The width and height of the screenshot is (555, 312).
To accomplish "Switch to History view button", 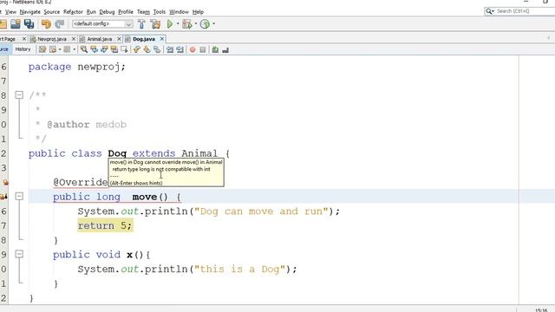I will (23, 49).
